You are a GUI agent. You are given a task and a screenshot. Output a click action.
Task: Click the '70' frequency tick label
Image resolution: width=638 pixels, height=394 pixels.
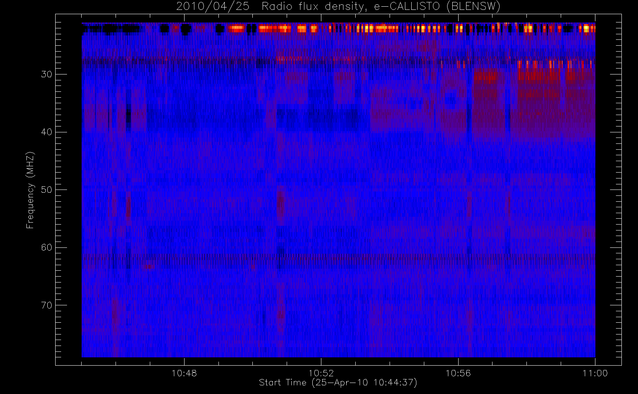[x=47, y=305]
